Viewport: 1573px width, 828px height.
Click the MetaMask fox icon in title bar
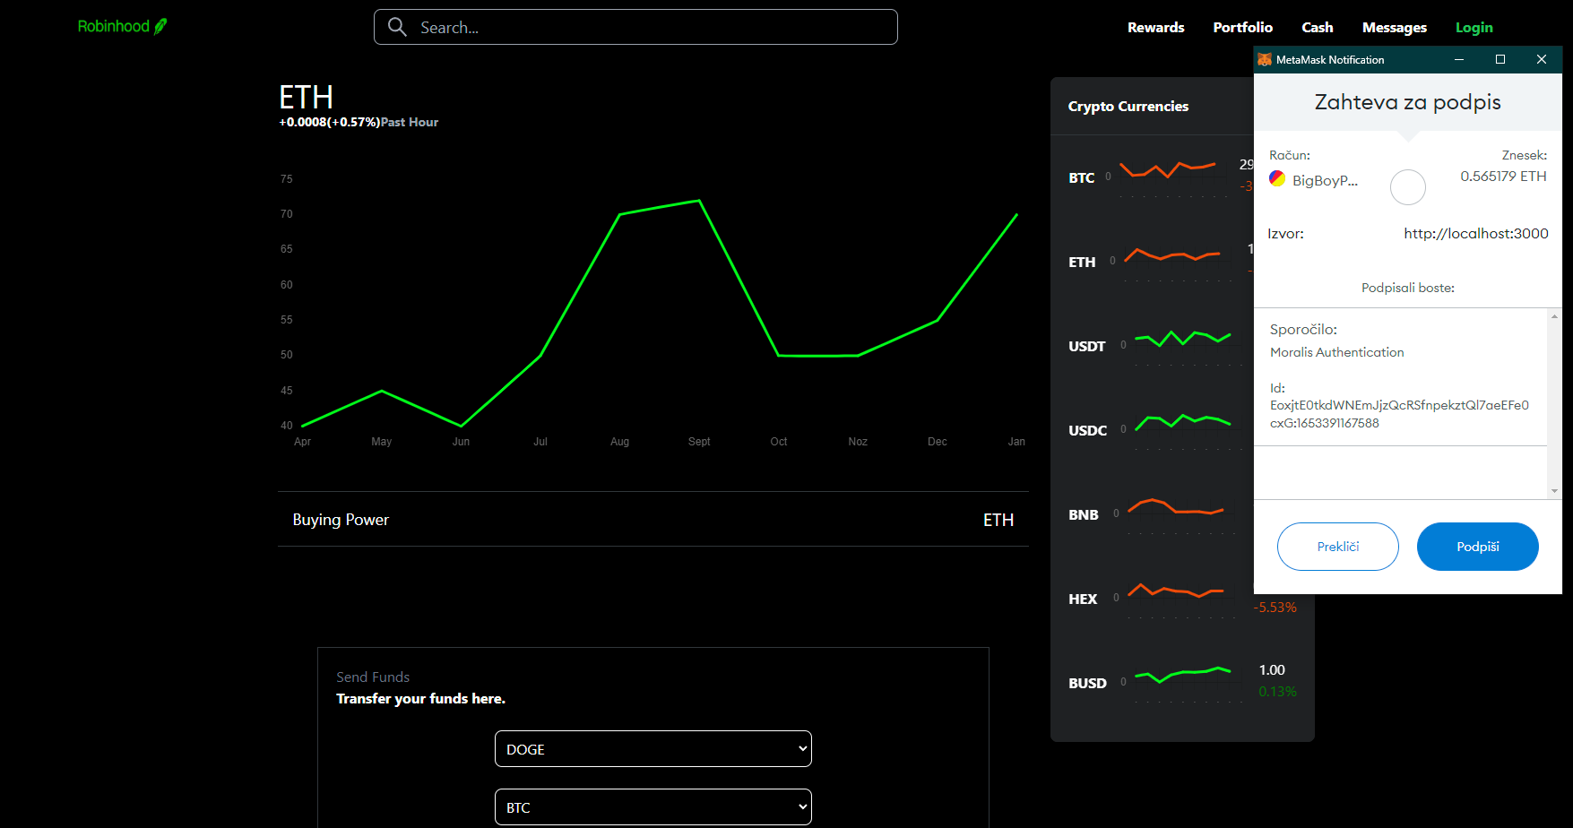coord(1265,59)
